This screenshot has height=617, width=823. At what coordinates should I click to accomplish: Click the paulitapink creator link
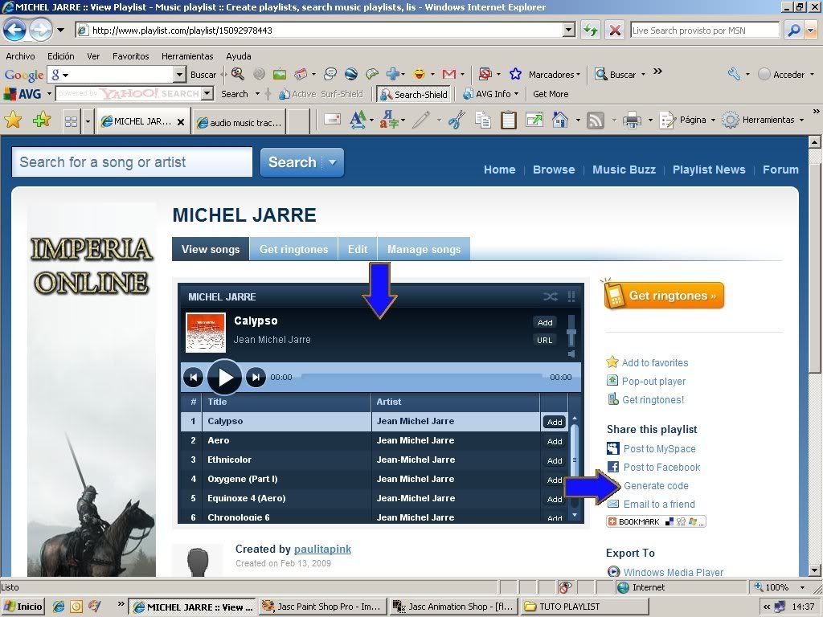322,549
